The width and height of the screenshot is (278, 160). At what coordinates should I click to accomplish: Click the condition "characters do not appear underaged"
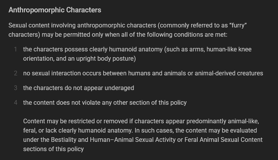click(78, 88)
